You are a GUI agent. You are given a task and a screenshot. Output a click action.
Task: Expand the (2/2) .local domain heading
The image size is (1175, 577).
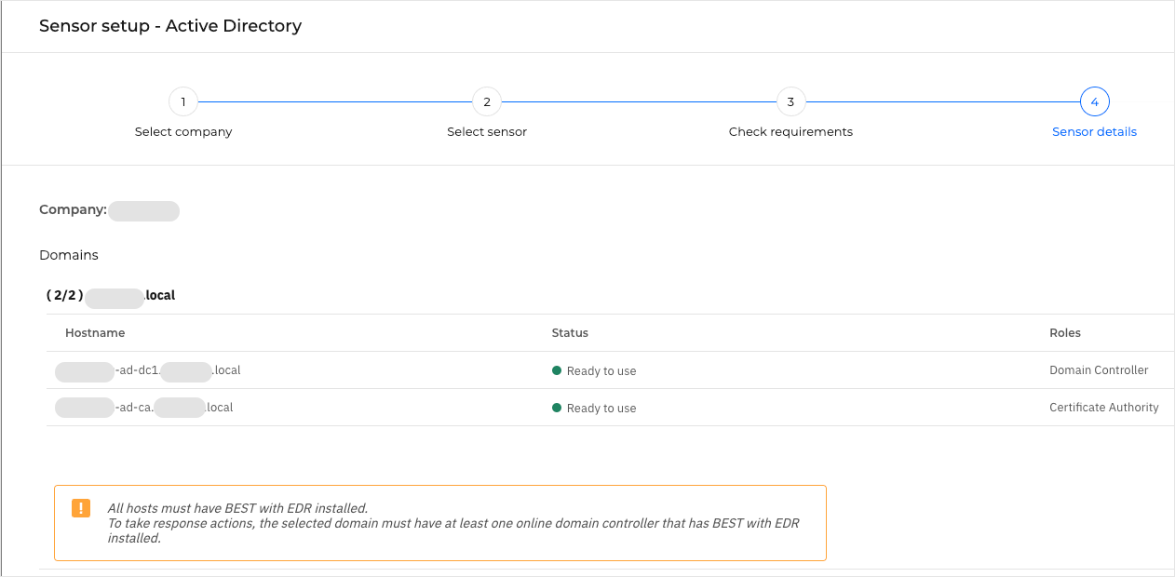point(111,295)
